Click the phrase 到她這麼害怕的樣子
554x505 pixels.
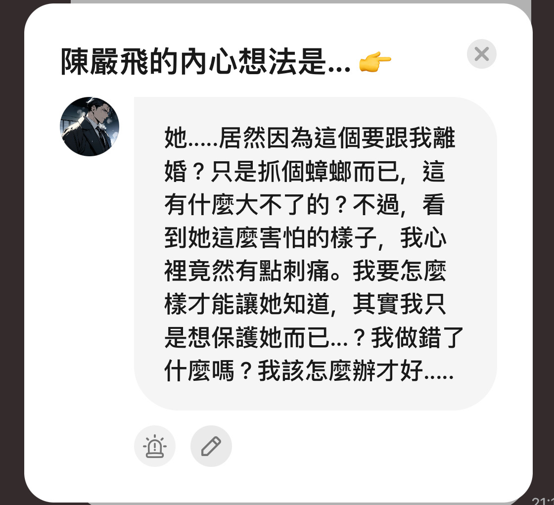pos(270,237)
